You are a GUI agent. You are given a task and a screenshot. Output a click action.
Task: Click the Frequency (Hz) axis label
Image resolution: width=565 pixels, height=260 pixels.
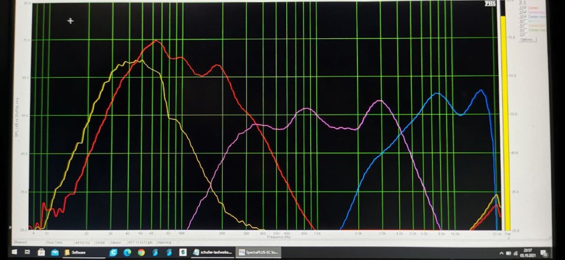pos(279,237)
